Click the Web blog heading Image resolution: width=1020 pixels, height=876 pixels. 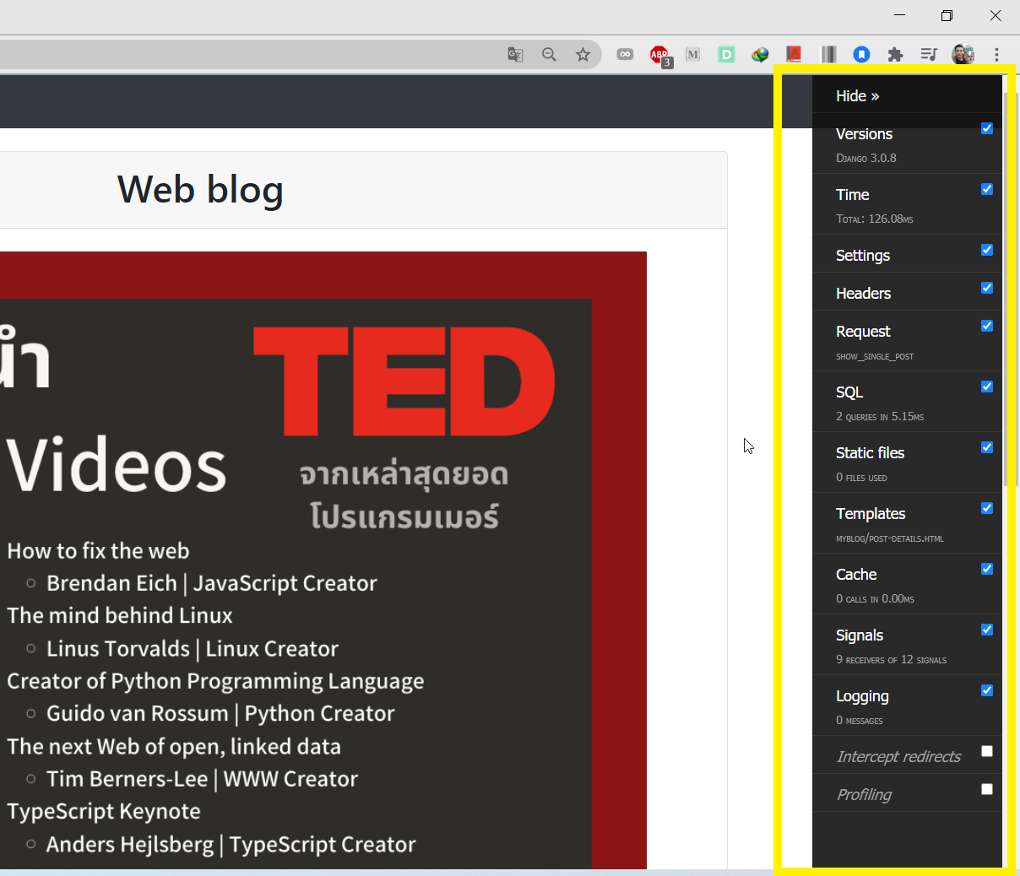200,189
